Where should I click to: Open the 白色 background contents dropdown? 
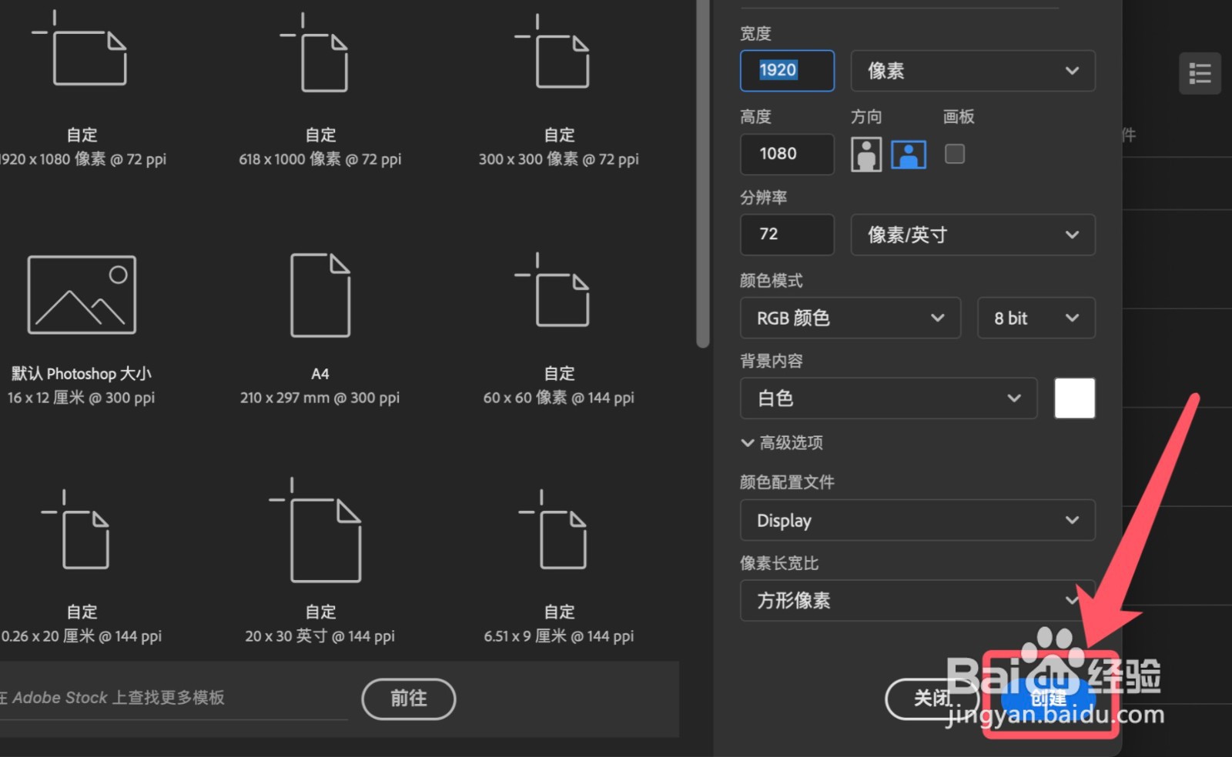coord(889,398)
